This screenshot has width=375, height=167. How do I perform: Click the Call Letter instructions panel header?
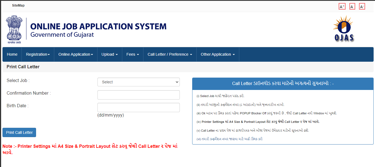tap(283, 84)
